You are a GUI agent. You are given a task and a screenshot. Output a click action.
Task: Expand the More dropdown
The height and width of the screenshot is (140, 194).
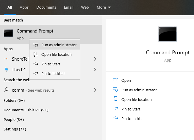[104, 7]
